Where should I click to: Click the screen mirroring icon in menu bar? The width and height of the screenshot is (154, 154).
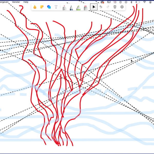point(109,2)
